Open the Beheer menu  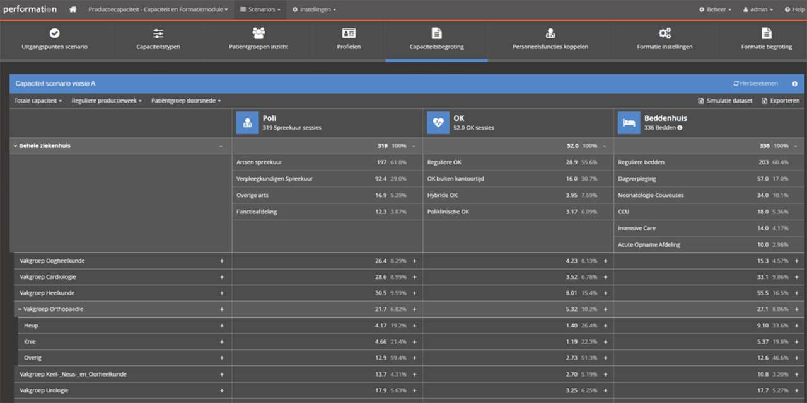coord(715,9)
